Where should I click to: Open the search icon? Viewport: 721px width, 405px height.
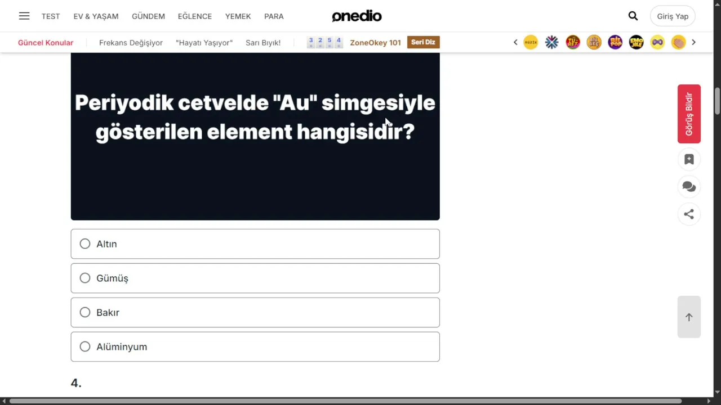633,16
